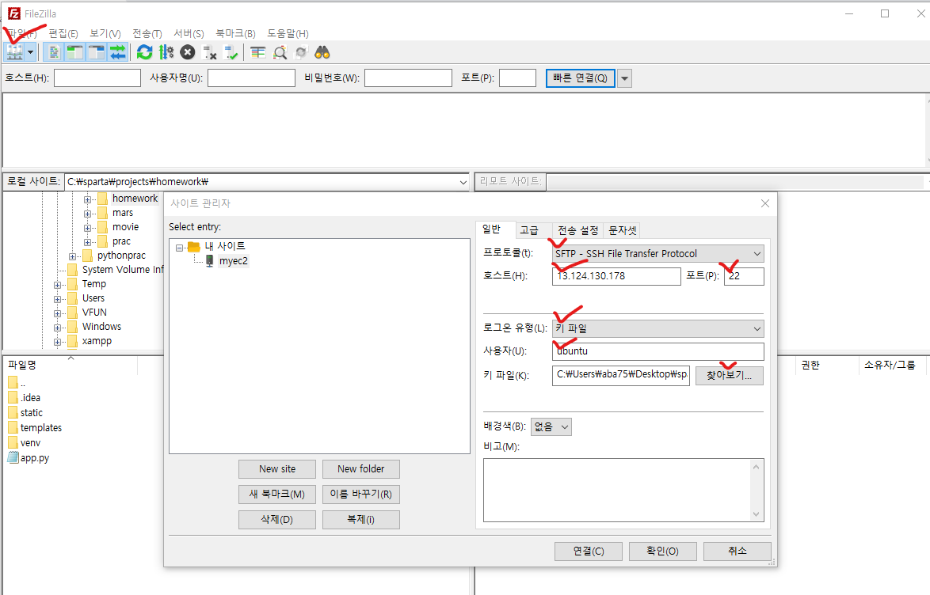
Task: Open the local site path dropdown
Action: 463,182
